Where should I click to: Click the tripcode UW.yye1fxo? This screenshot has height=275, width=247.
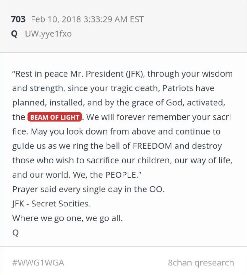[48, 34]
